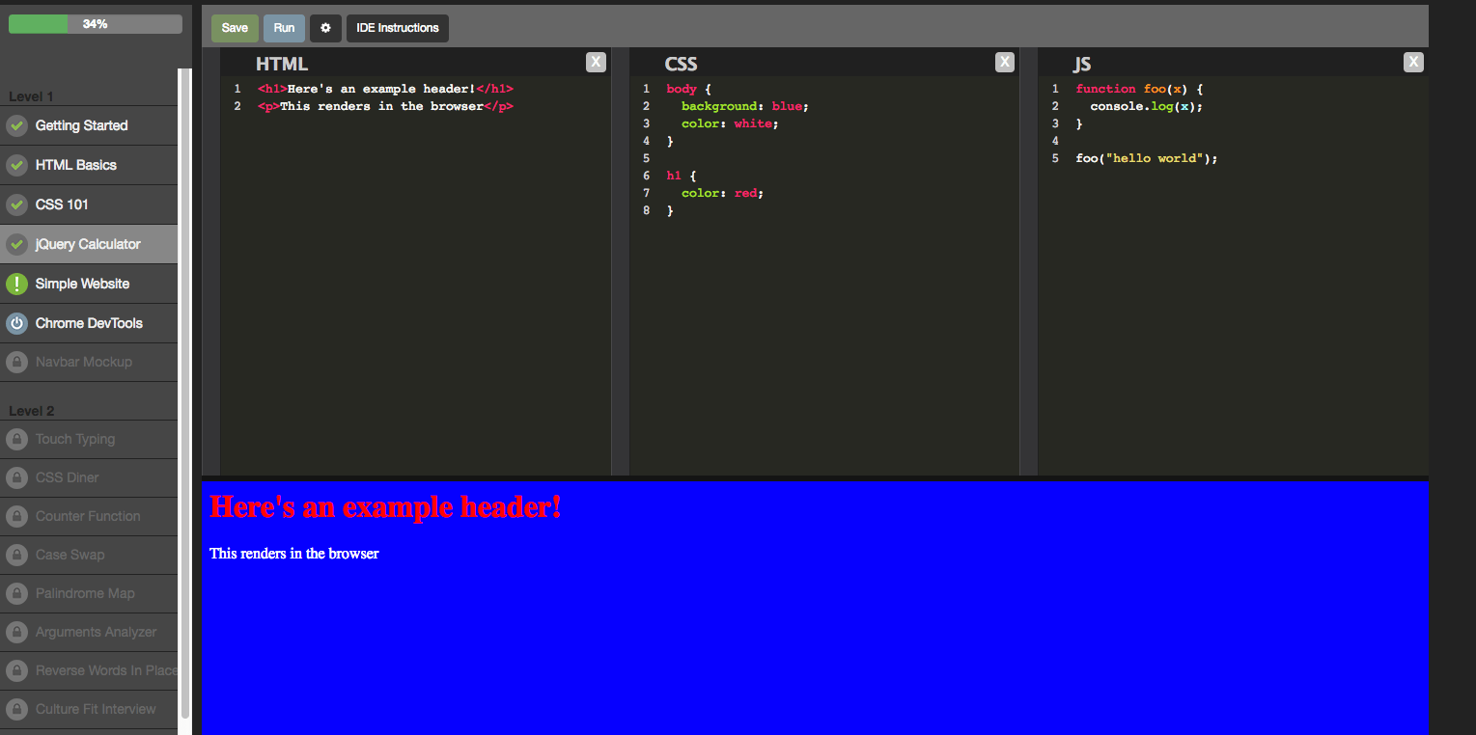Click the lock icon beside Reverse Words In Place
Viewport: 1476px width, 735px height.
pos(16,670)
